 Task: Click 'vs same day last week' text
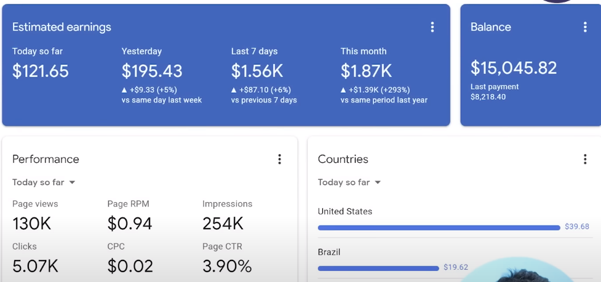162,100
